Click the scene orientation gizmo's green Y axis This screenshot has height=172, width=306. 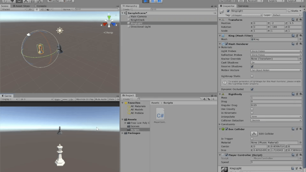click(x=109, y=18)
